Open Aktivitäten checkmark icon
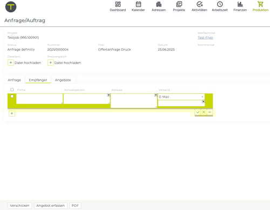The height and width of the screenshot is (210, 270). click(199, 4)
